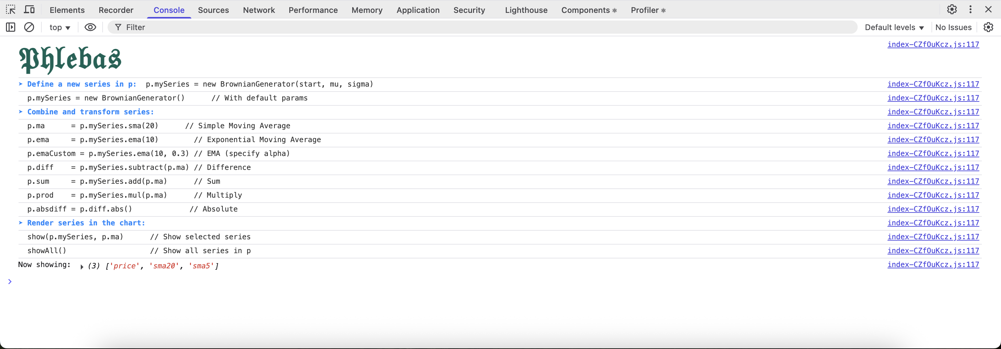Open the console sidebar panel
Image resolution: width=1001 pixels, height=349 pixels.
pyautogui.click(x=11, y=27)
